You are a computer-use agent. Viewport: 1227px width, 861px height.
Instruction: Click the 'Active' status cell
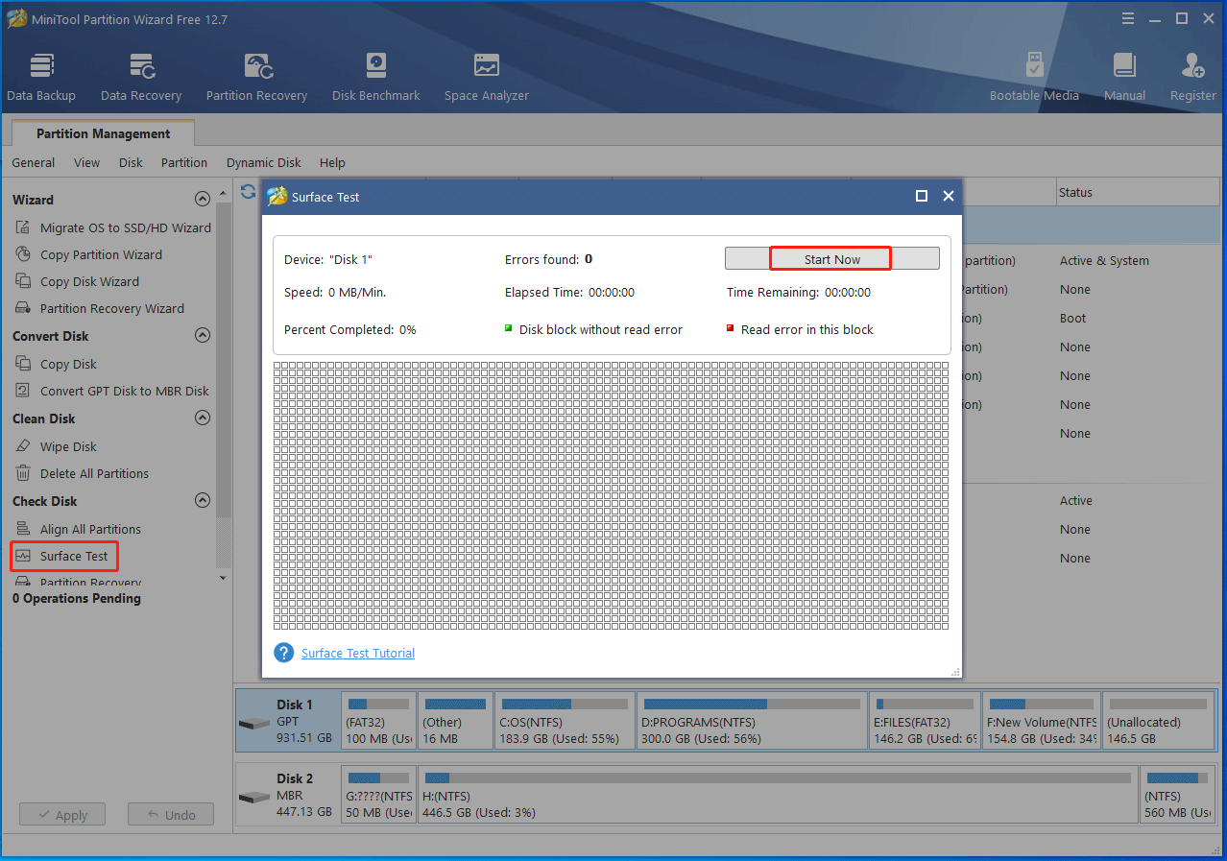(1076, 500)
